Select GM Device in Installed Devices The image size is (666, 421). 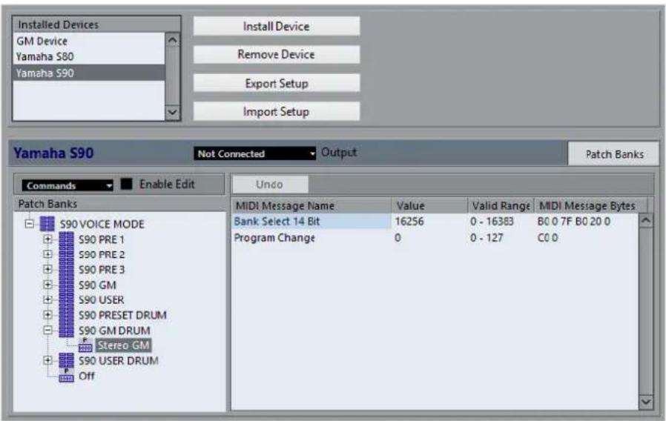point(88,42)
